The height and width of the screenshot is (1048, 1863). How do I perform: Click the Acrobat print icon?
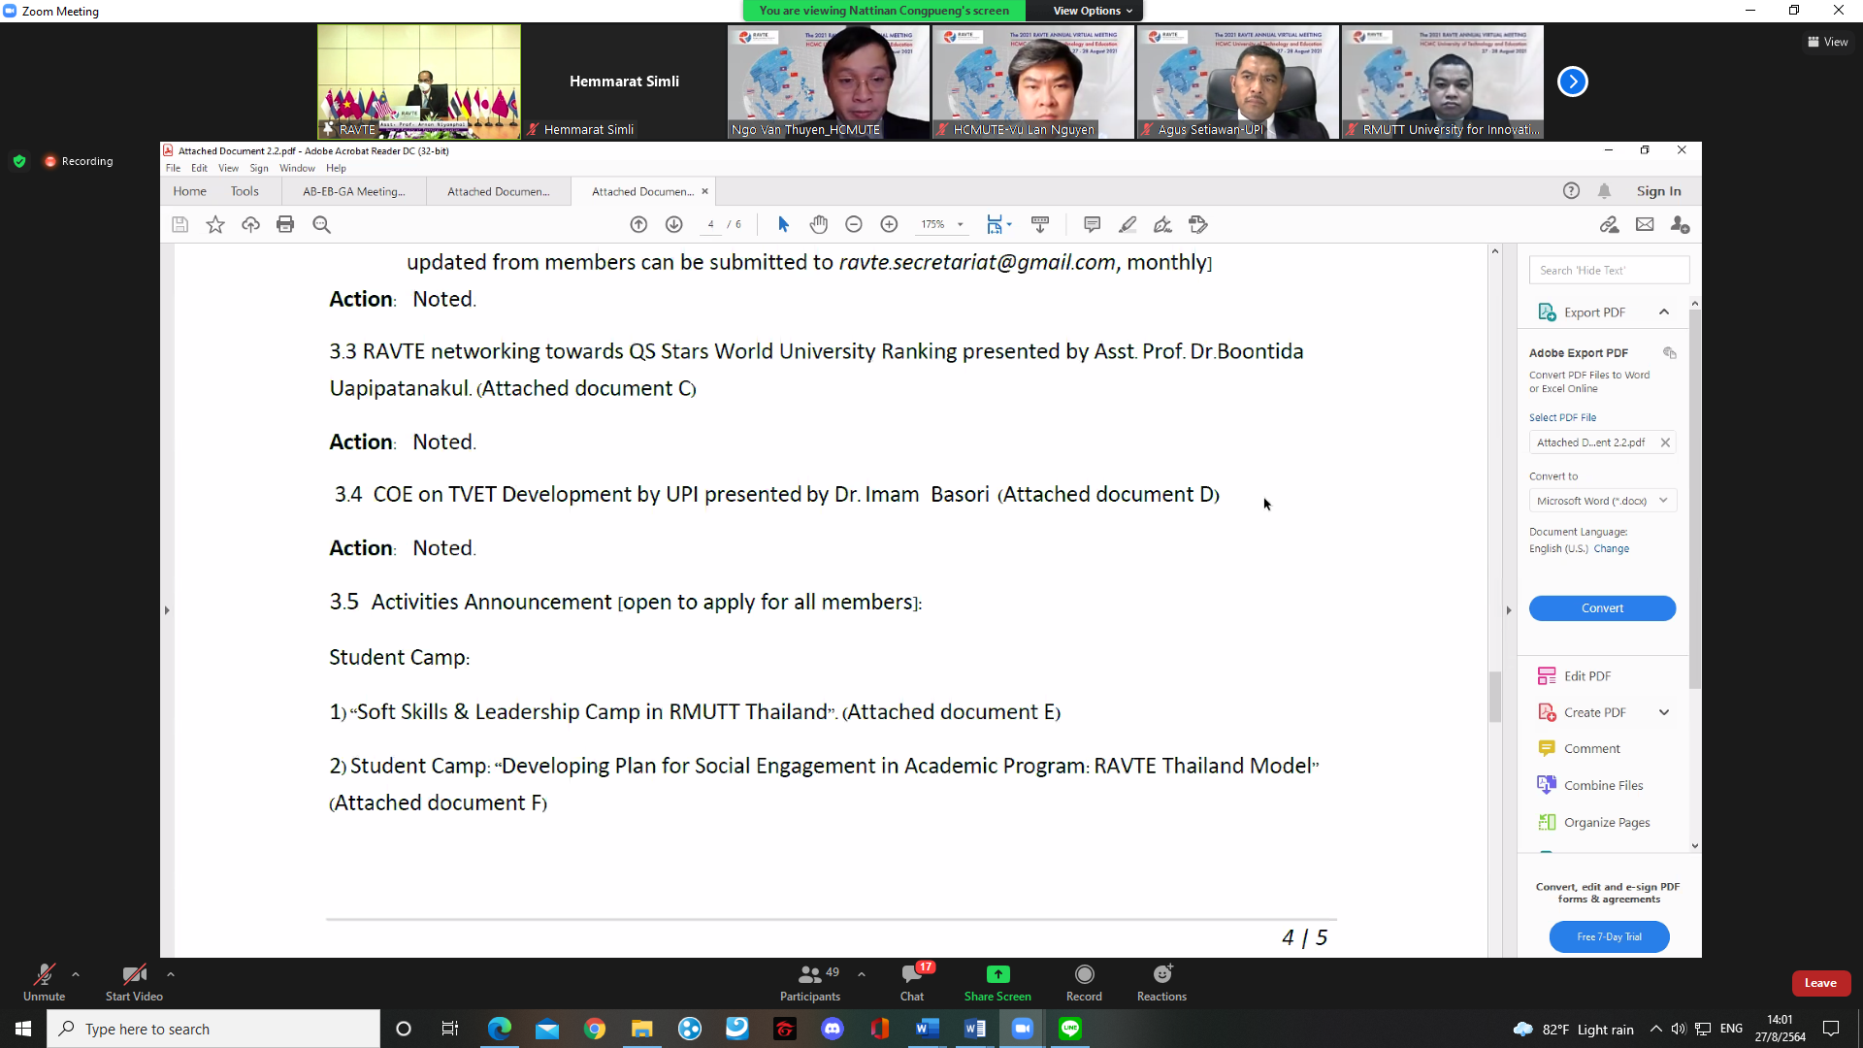point(285,225)
